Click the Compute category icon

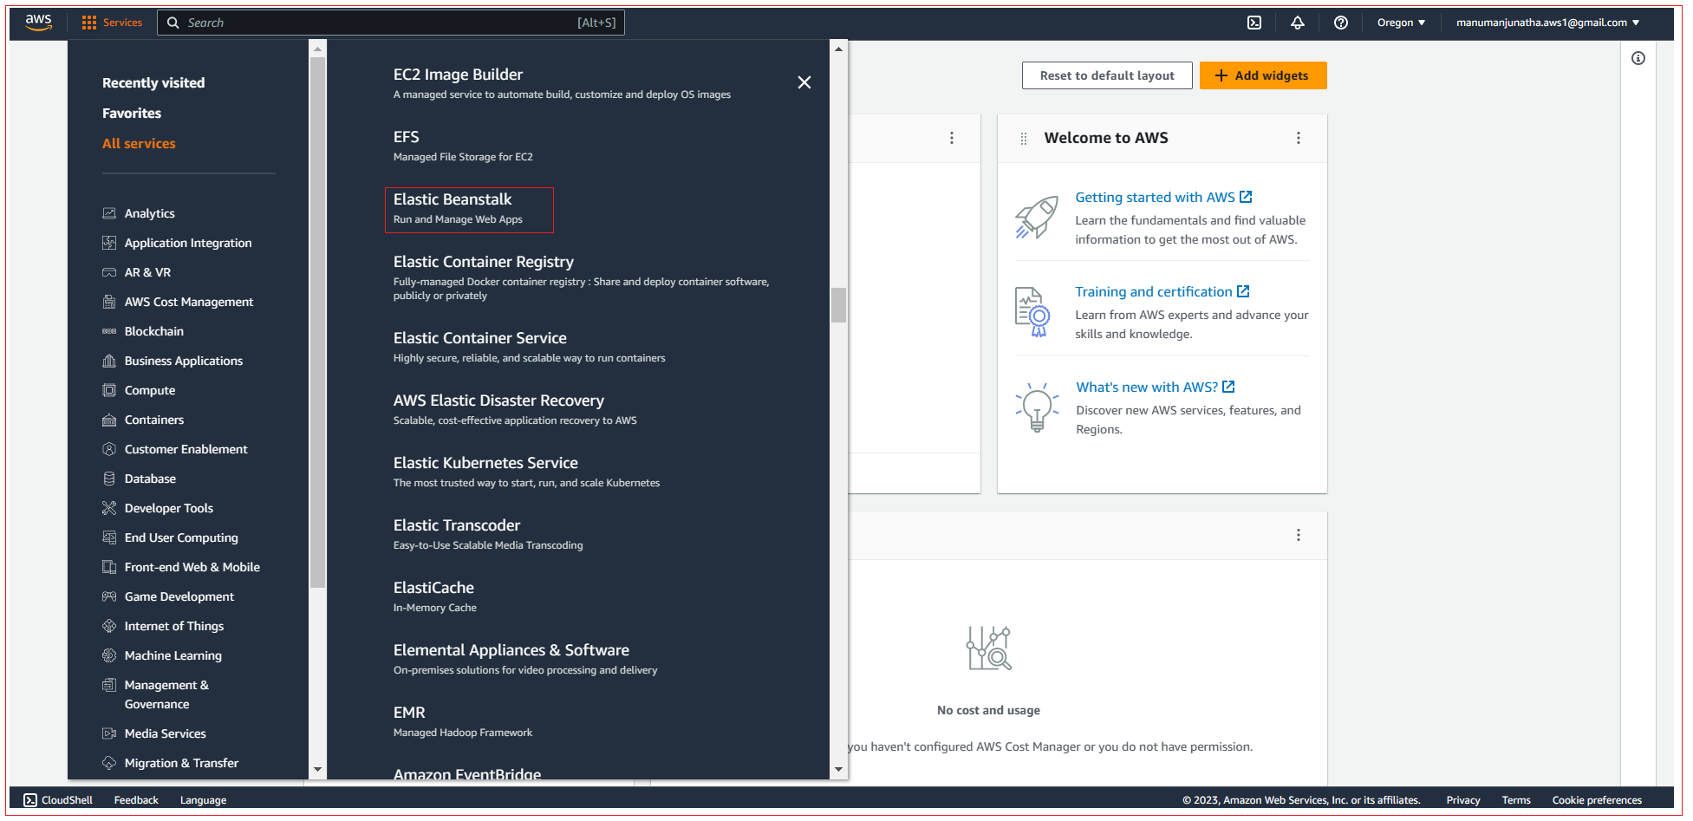[x=109, y=390]
